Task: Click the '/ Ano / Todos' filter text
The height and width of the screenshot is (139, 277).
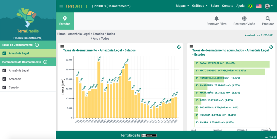Action: [100, 38]
